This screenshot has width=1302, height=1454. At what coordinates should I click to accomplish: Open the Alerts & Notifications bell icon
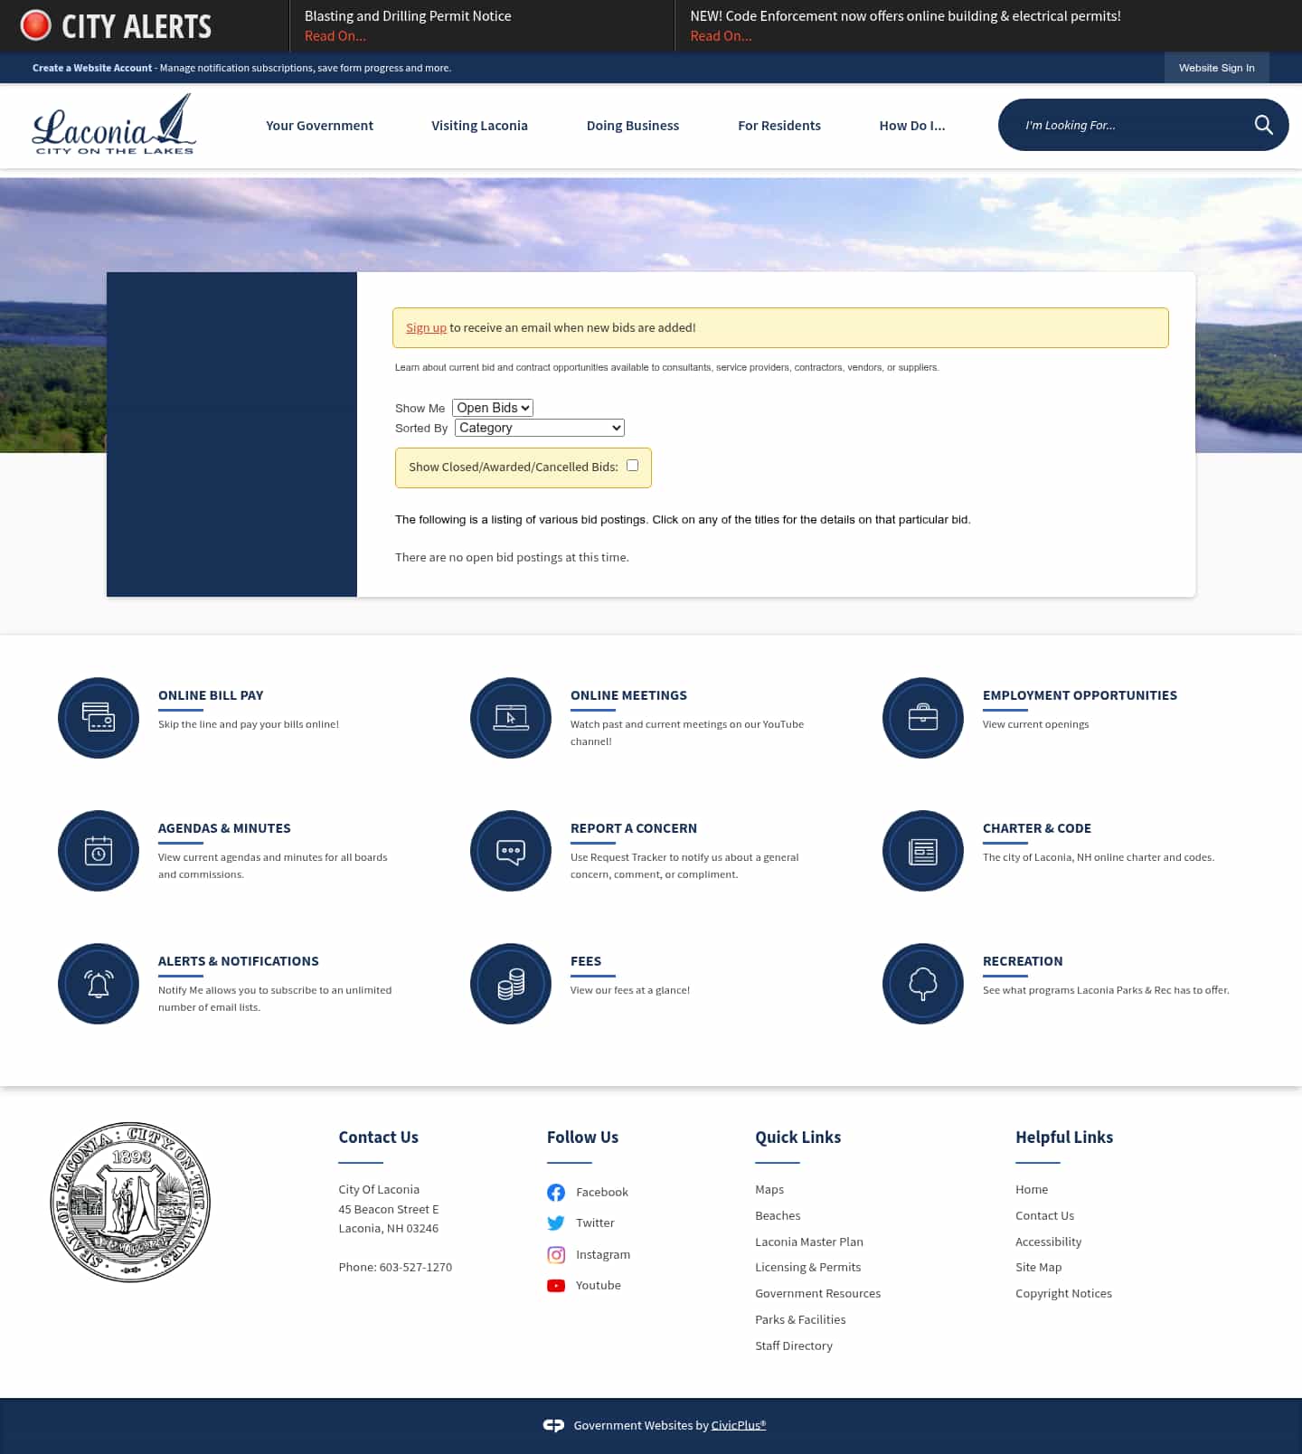[x=99, y=984]
